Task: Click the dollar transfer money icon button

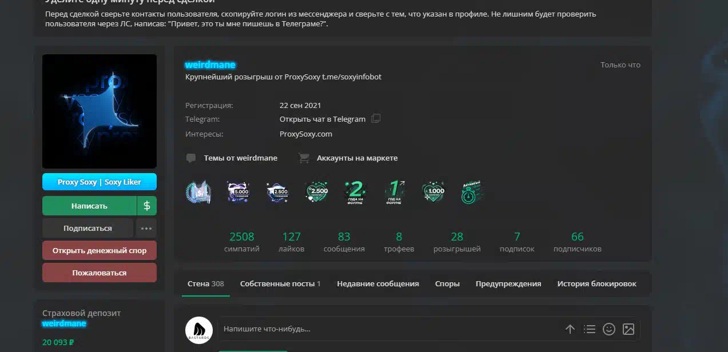Action: tap(147, 206)
